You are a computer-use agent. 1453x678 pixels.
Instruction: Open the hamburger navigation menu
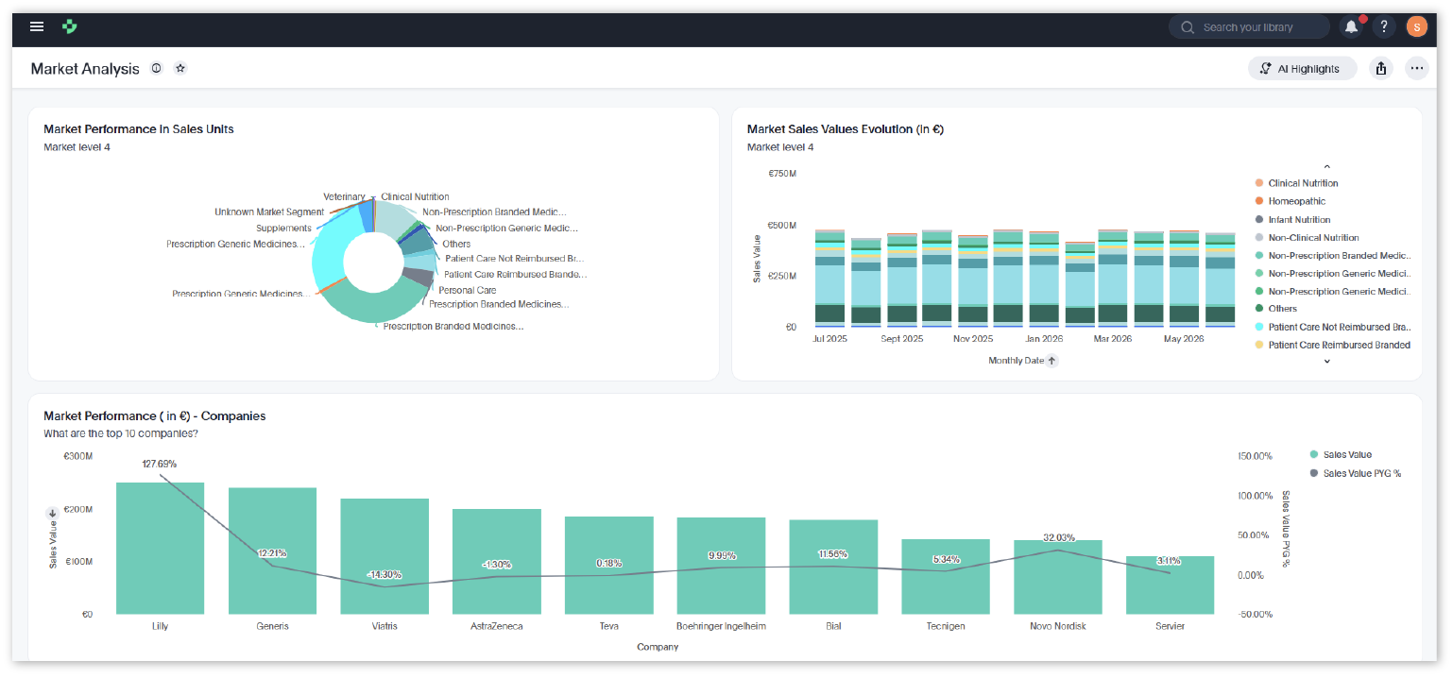pyautogui.click(x=37, y=26)
